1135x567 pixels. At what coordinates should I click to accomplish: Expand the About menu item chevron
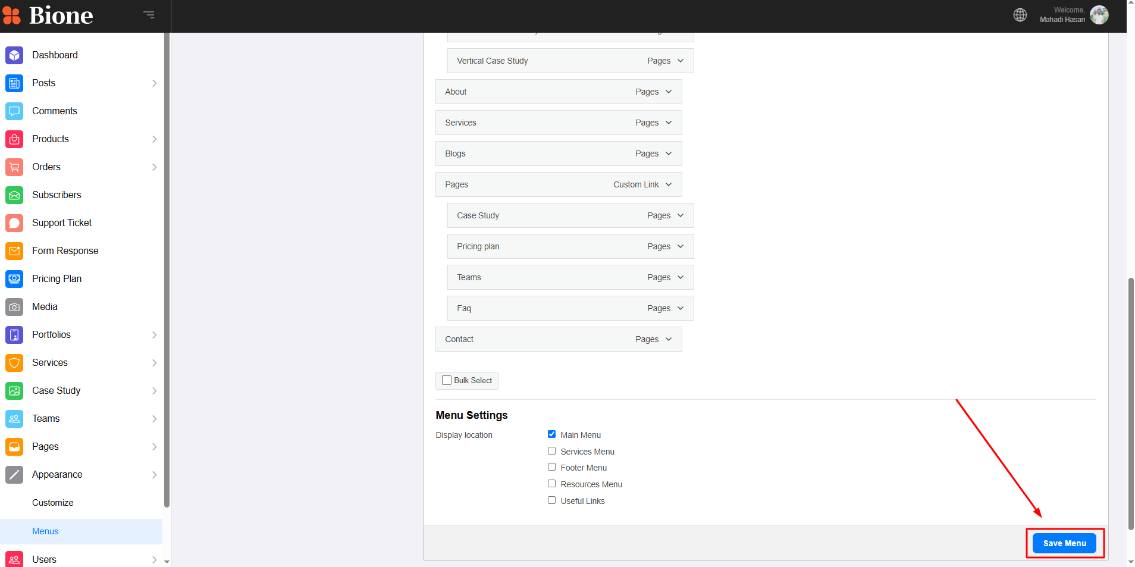pyautogui.click(x=669, y=92)
